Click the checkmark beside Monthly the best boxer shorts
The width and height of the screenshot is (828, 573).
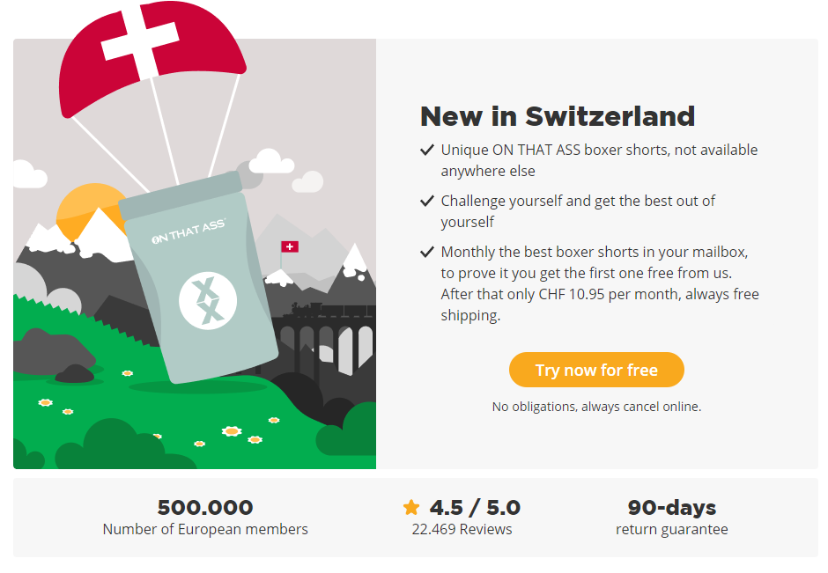tap(427, 252)
